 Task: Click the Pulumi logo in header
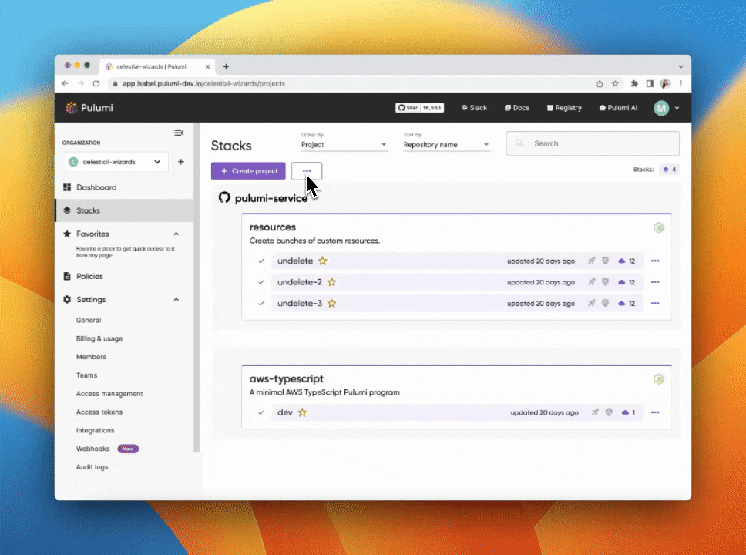point(89,108)
